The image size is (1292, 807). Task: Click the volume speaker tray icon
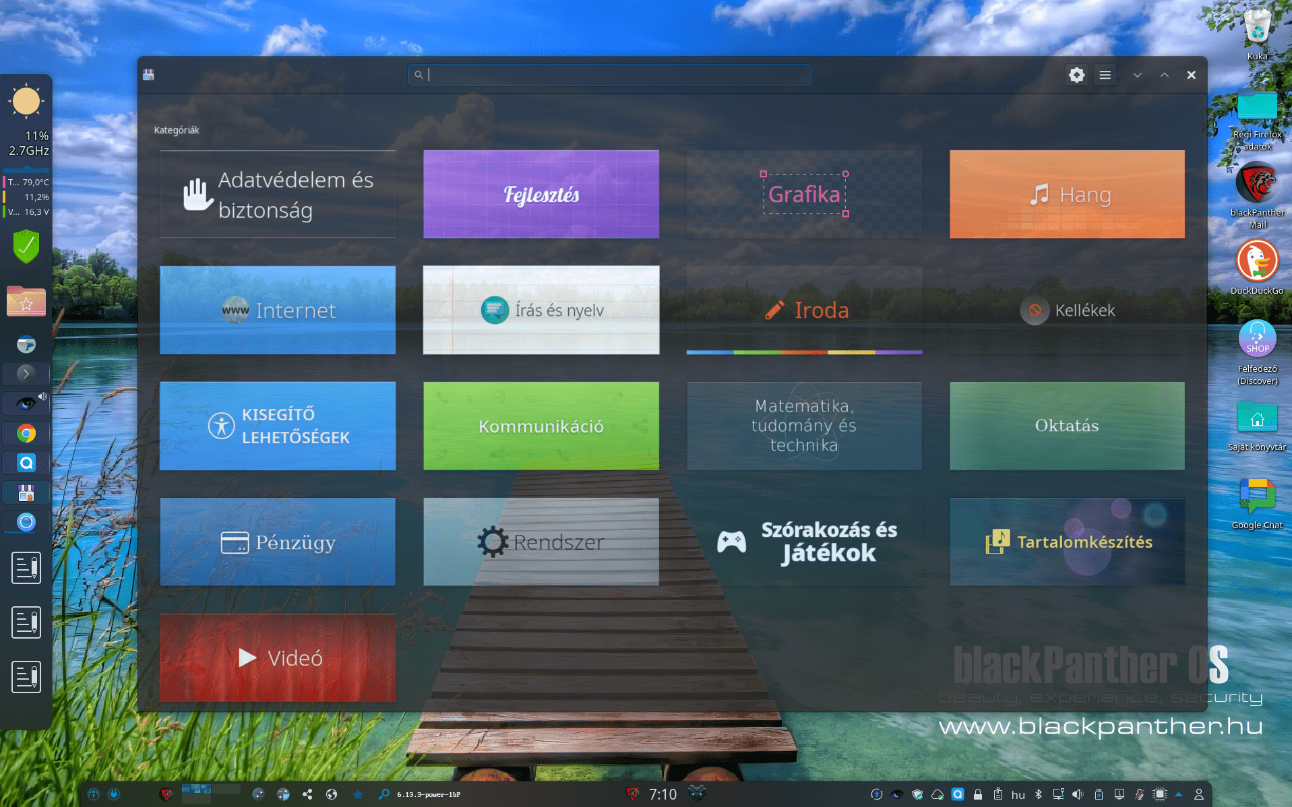pos(1078,794)
